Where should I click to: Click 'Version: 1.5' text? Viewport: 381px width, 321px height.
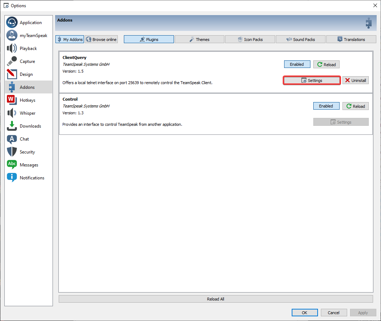coord(73,71)
